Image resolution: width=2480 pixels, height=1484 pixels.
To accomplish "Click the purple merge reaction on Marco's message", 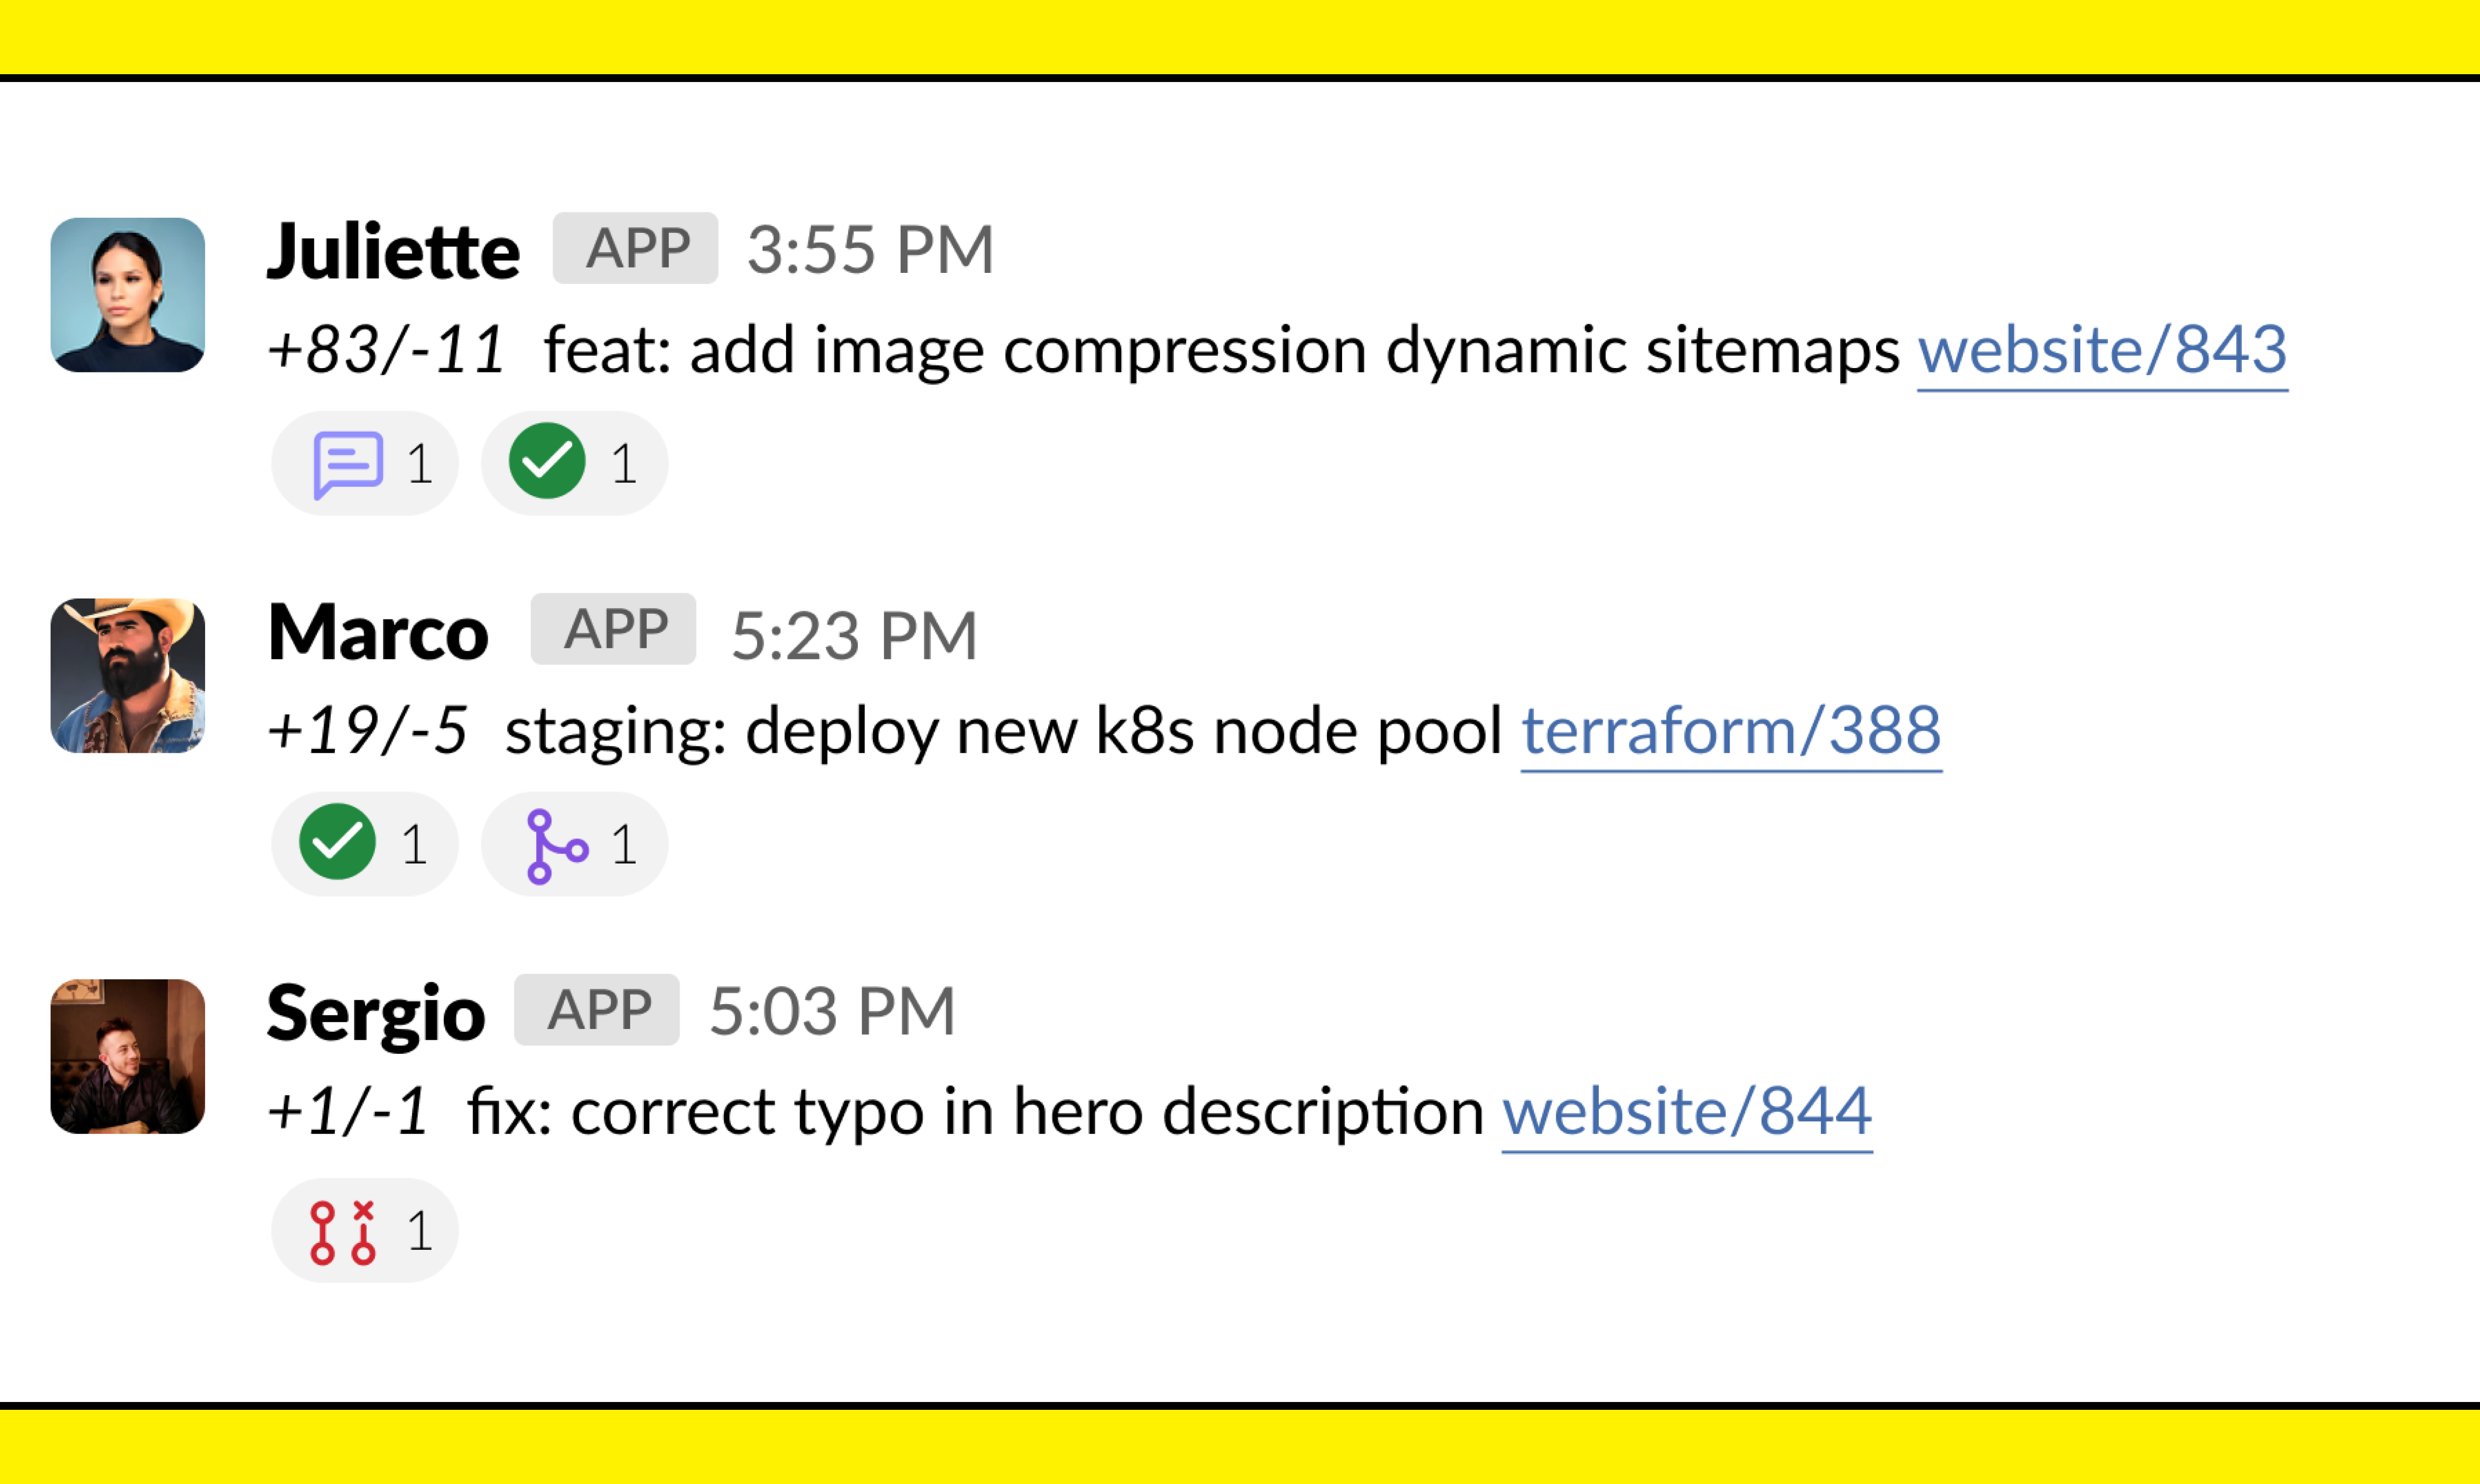I will [x=575, y=844].
